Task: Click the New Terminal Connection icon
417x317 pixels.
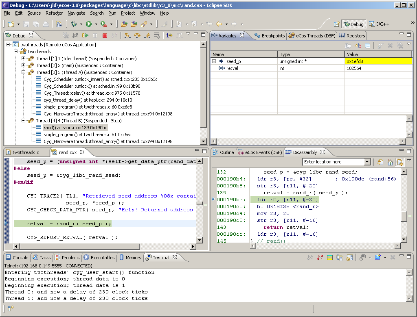Action: (x=377, y=257)
